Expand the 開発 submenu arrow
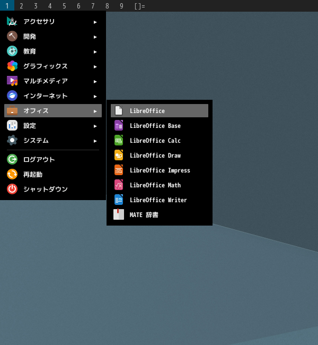 click(95, 37)
